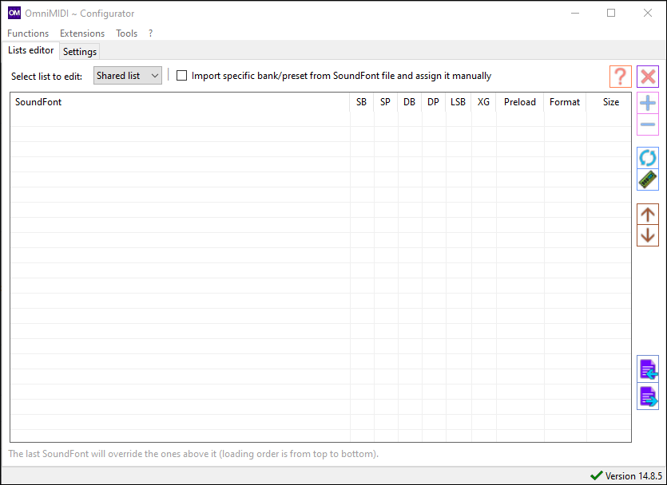Open the Extensions menu

click(x=82, y=34)
